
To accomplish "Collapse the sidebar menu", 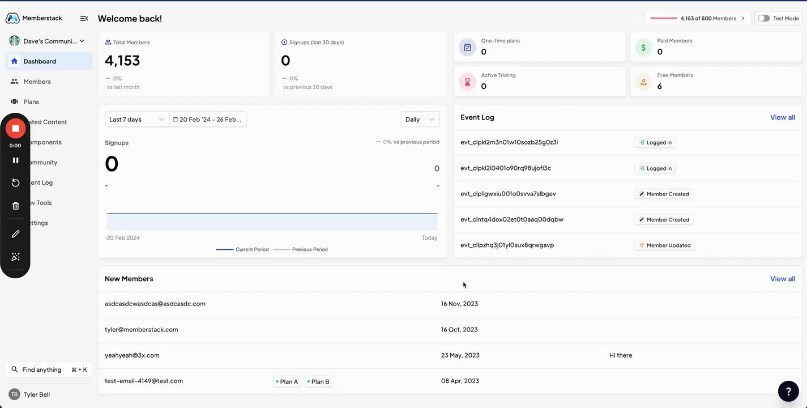I will click(84, 19).
